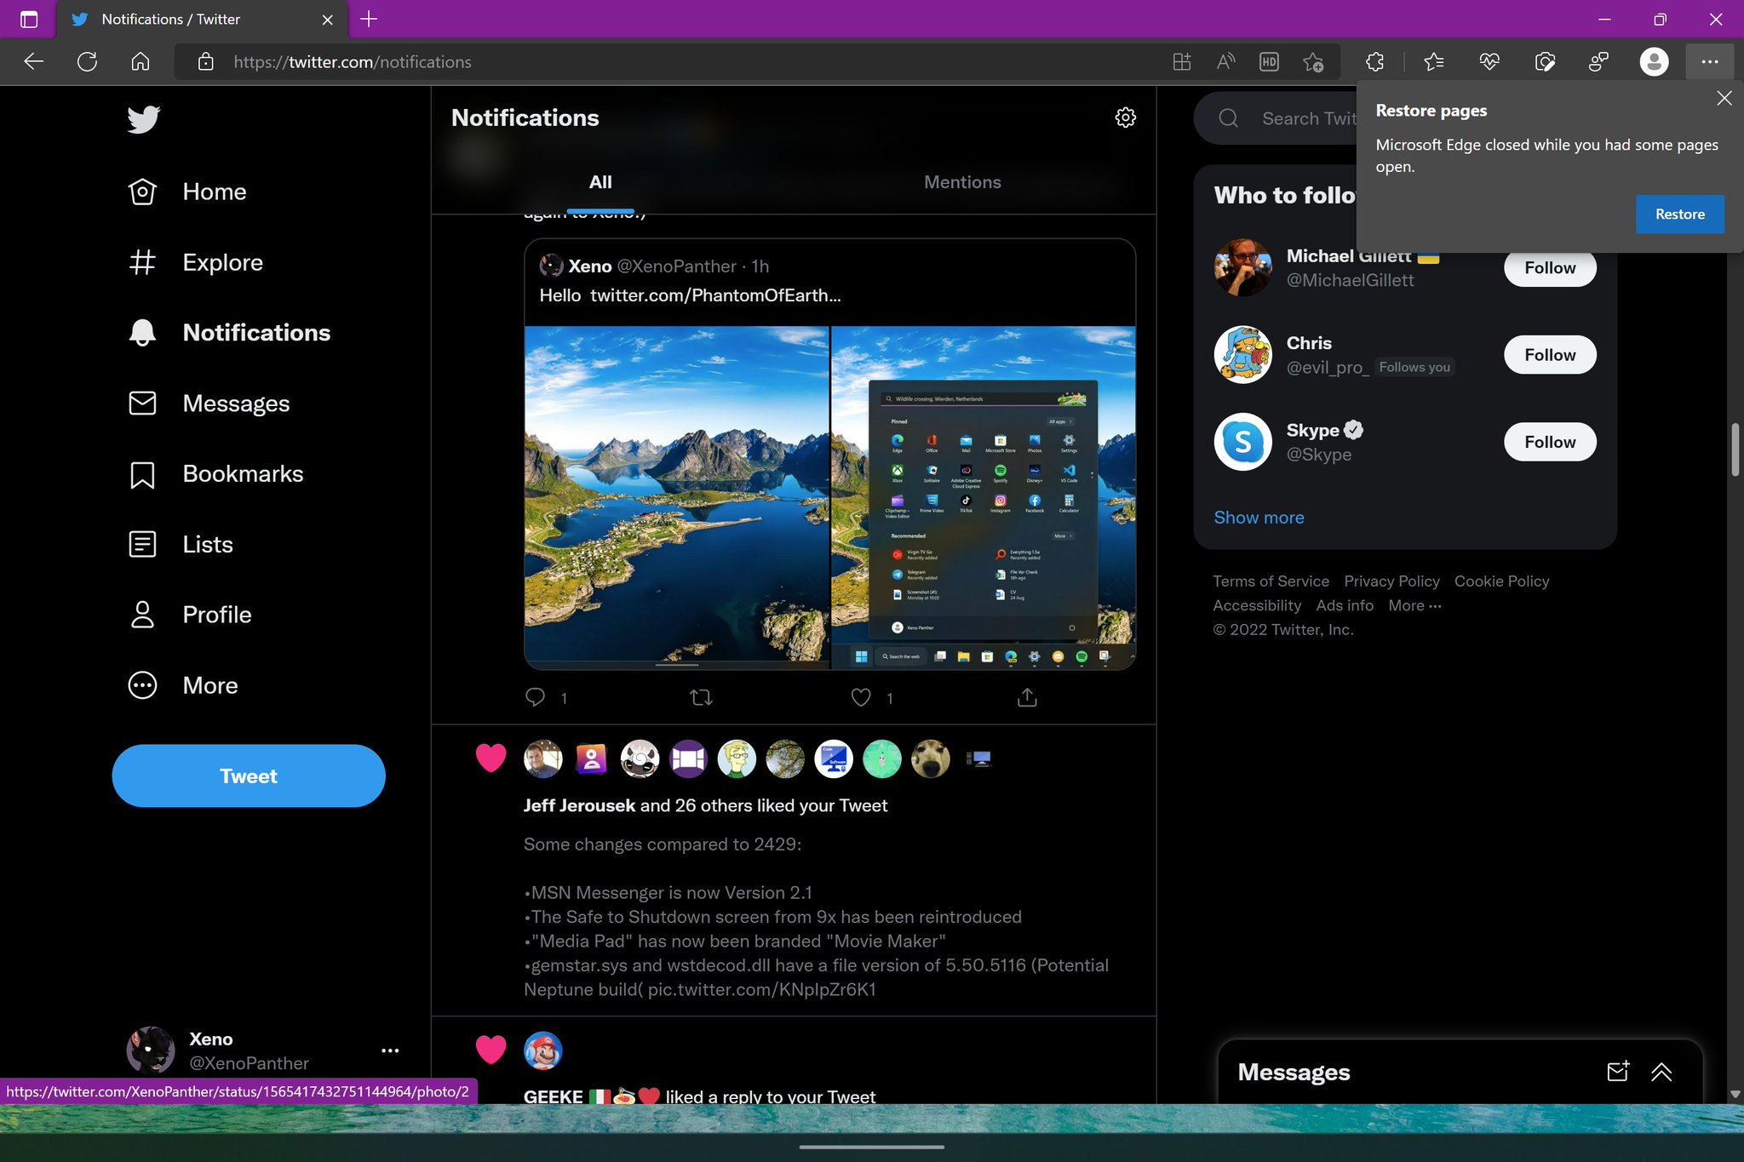Go to Bookmarks in sidebar

[x=215, y=474]
